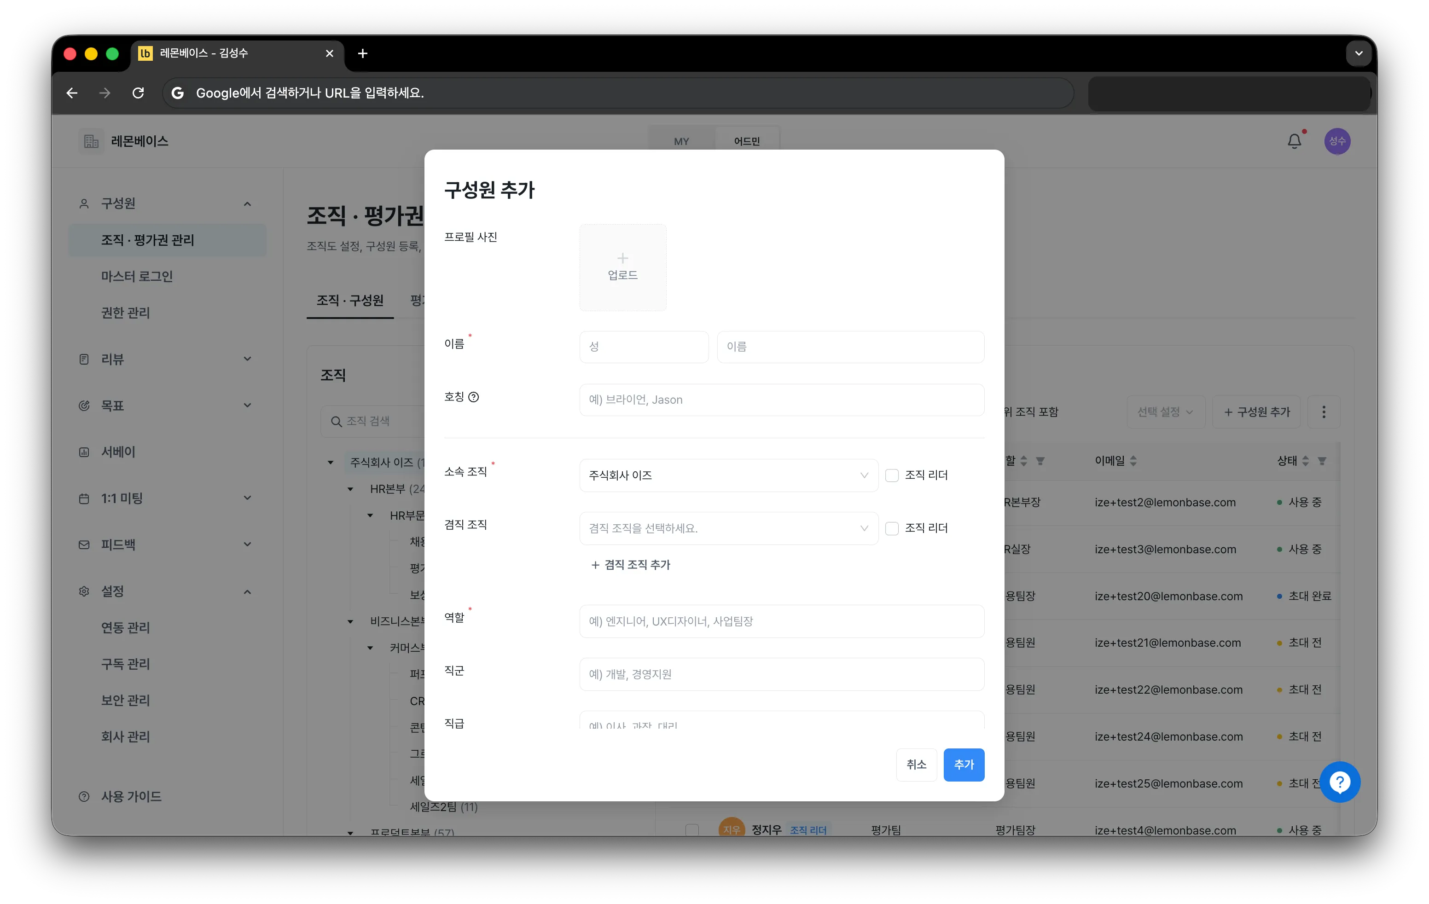Viewport: 1429px width, 904px height.
Task: Focus the browser address bar
Action: [x=618, y=93]
